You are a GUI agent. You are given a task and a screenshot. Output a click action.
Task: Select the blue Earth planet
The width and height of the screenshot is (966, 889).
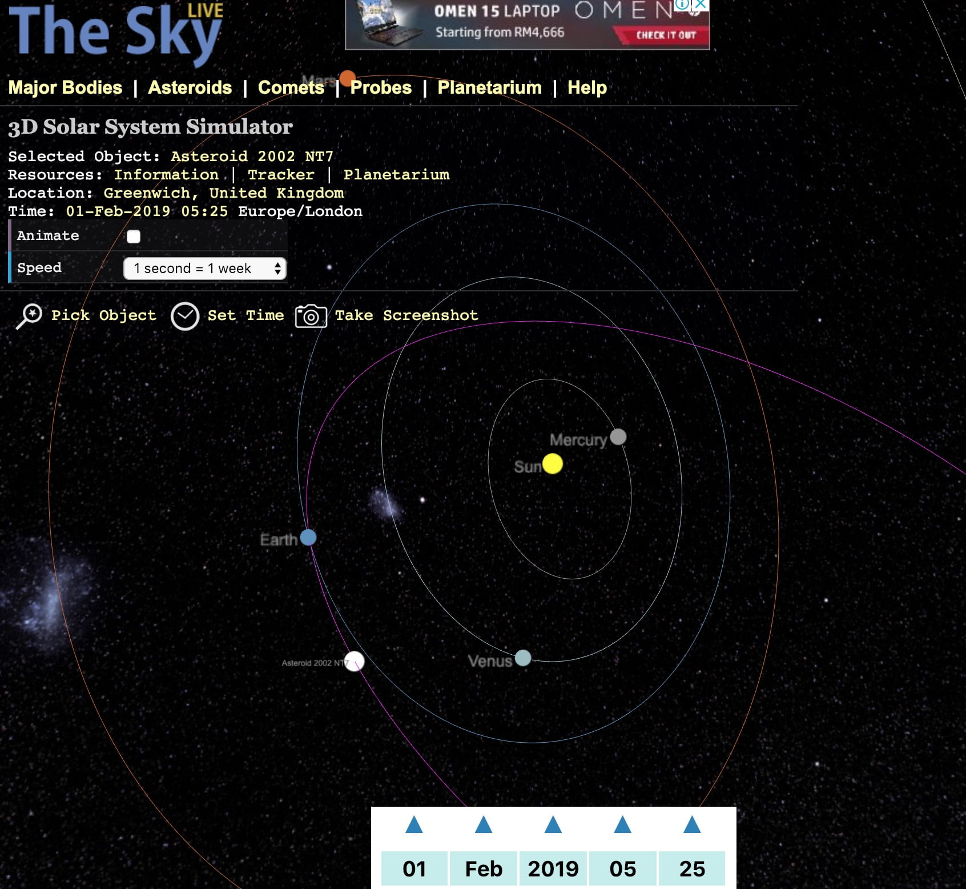[x=308, y=537]
